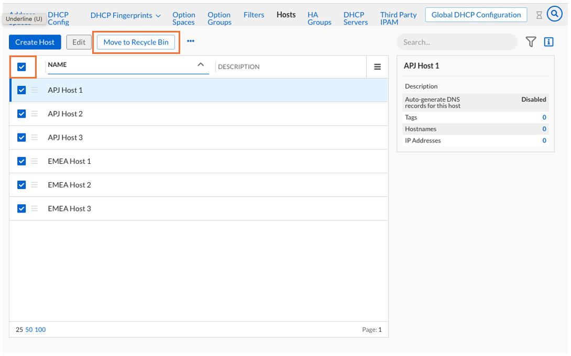
Task: Open the column menu hamburger icon
Action: 377,67
